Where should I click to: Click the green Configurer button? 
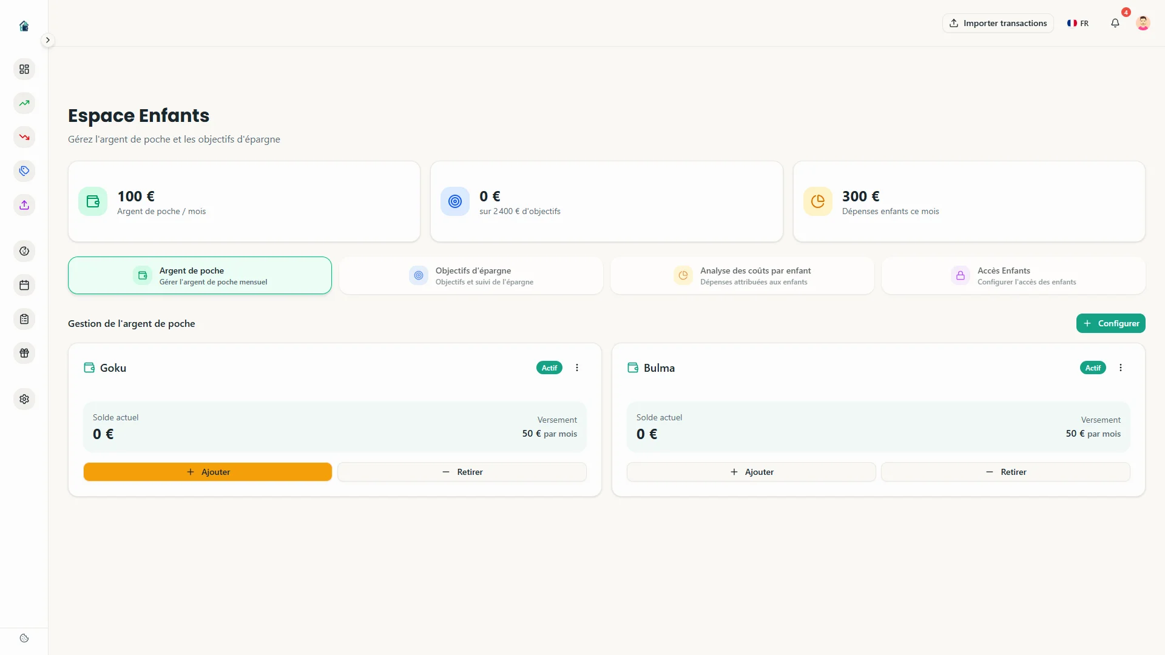[x=1110, y=323]
